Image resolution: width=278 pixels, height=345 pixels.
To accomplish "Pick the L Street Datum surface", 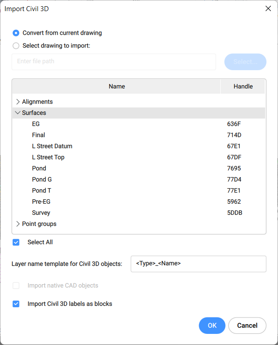I will point(52,146).
